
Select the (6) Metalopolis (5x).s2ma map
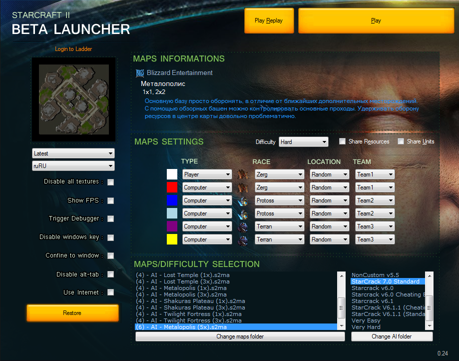[x=236, y=327]
